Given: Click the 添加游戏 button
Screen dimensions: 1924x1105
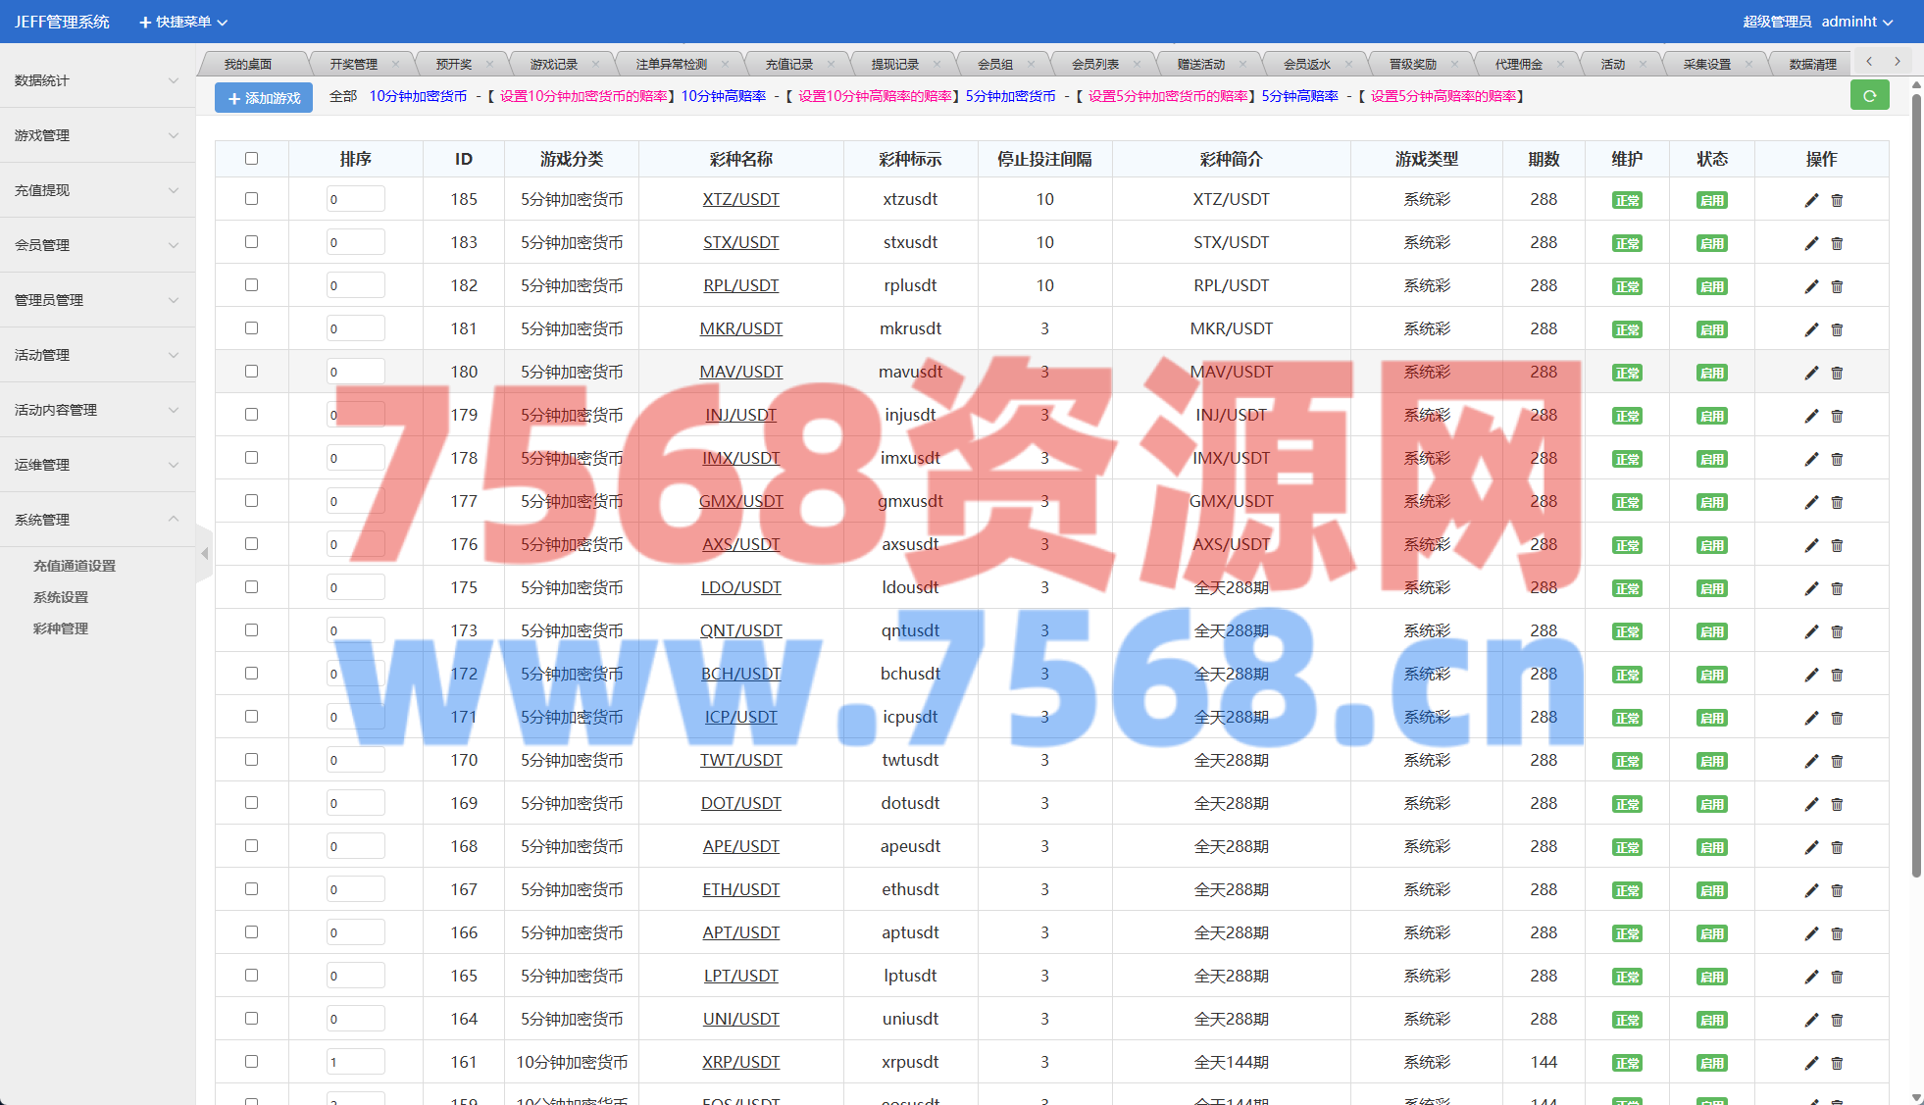Looking at the screenshot, I should pyautogui.click(x=264, y=98).
